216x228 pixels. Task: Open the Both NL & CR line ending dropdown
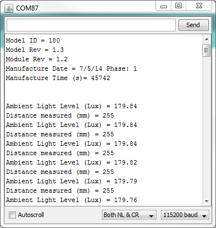pos(129,215)
